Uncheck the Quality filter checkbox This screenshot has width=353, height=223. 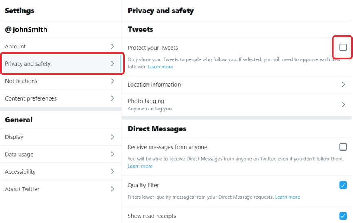point(343,185)
